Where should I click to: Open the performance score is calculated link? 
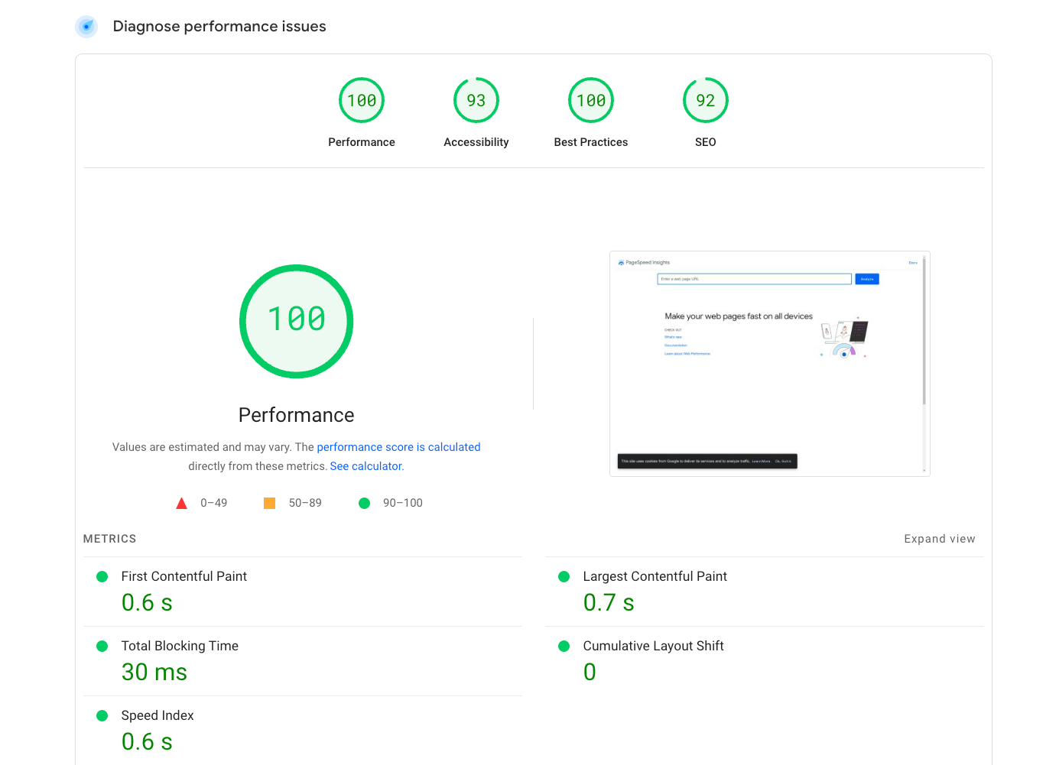click(x=398, y=447)
